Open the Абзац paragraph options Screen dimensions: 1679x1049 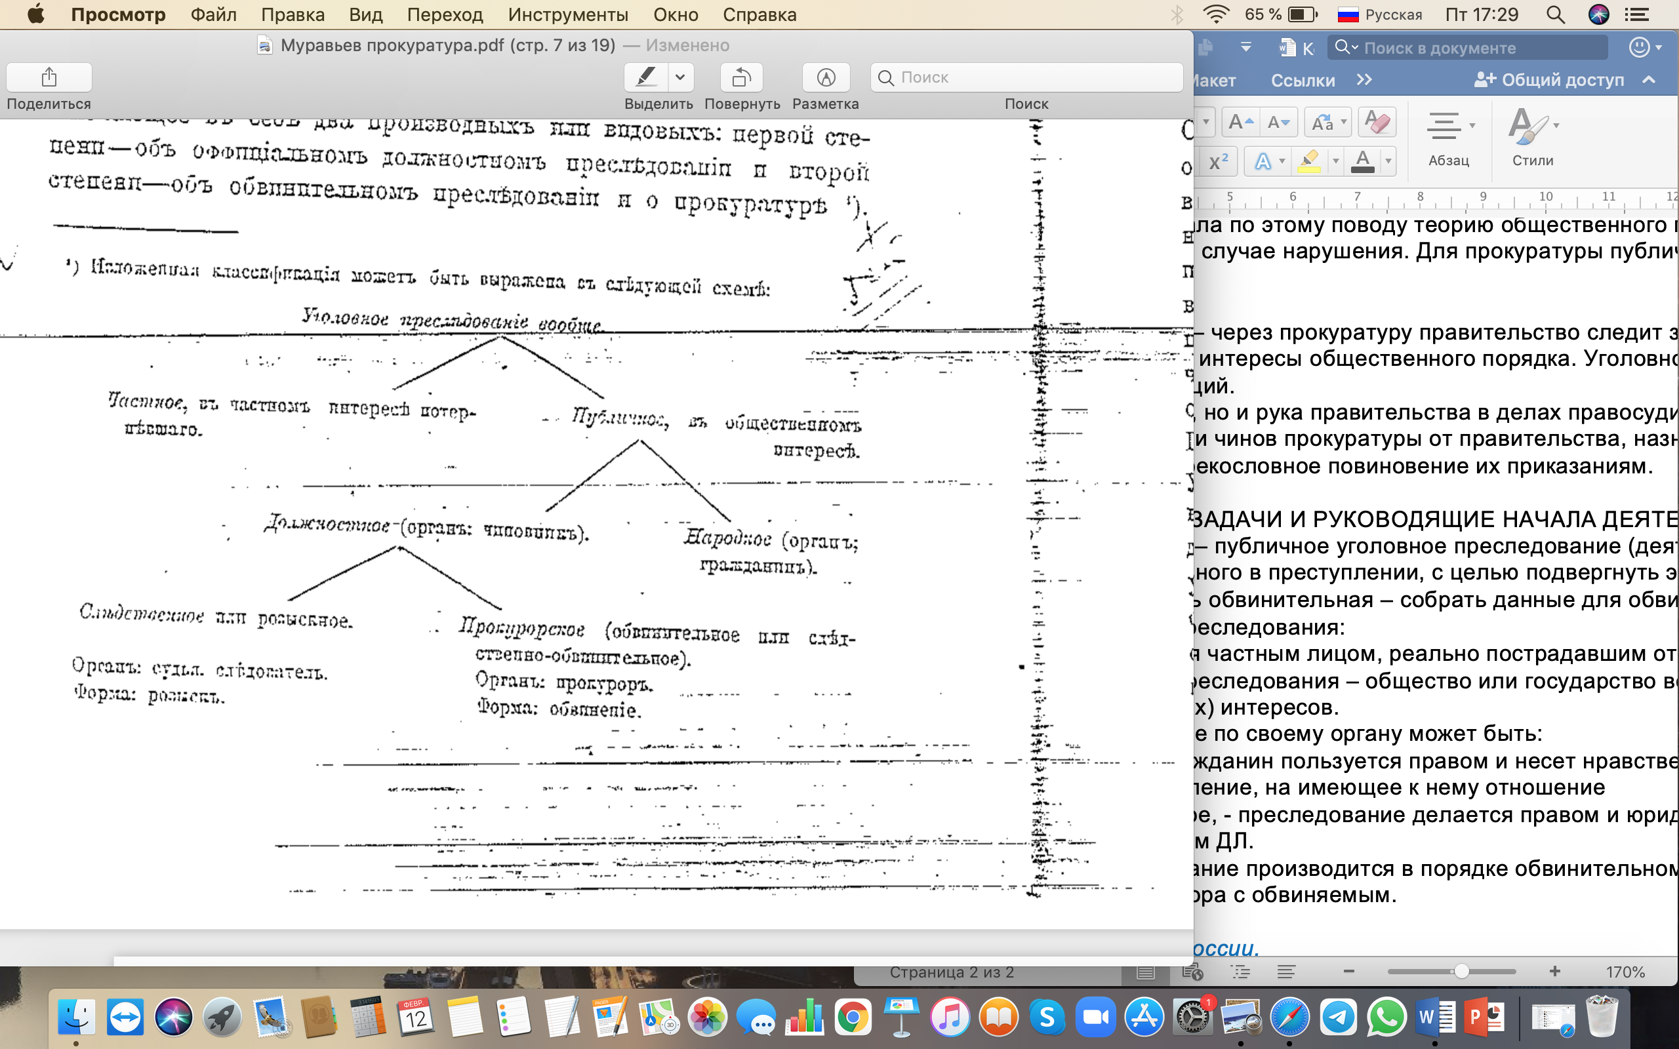(x=1449, y=139)
